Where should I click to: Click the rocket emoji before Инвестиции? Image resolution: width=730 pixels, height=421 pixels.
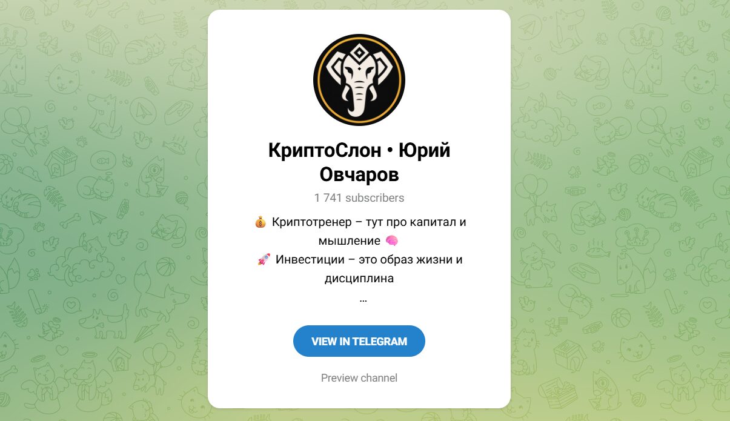point(264,260)
